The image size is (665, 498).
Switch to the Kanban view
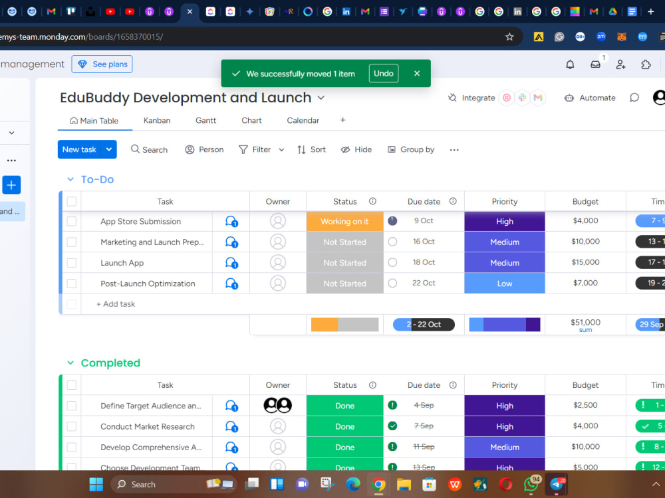pyautogui.click(x=157, y=121)
